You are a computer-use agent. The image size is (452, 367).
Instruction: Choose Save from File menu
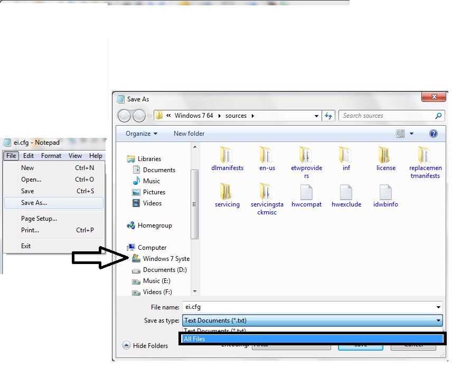tap(54, 191)
